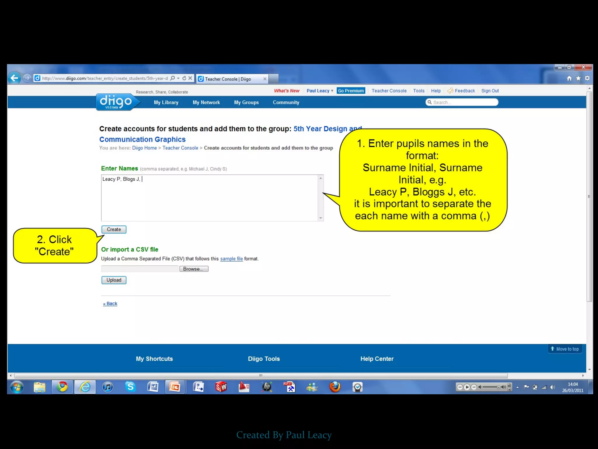Viewport: 598px width, 449px height.
Task: Click the system tray speaker volume icon
Action: coord(552,387)
